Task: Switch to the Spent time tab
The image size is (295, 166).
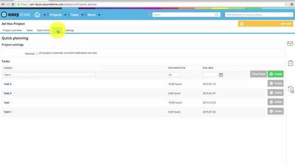Action: (x=43, y=30)
